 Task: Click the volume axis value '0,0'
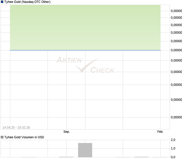click(173, 157)
